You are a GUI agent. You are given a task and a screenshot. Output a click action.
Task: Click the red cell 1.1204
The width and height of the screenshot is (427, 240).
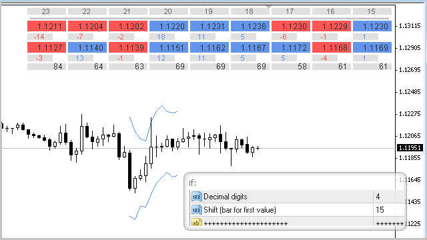(x=87, y=26)
